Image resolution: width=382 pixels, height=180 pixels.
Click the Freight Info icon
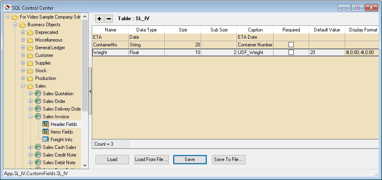(x=46, y=140)
